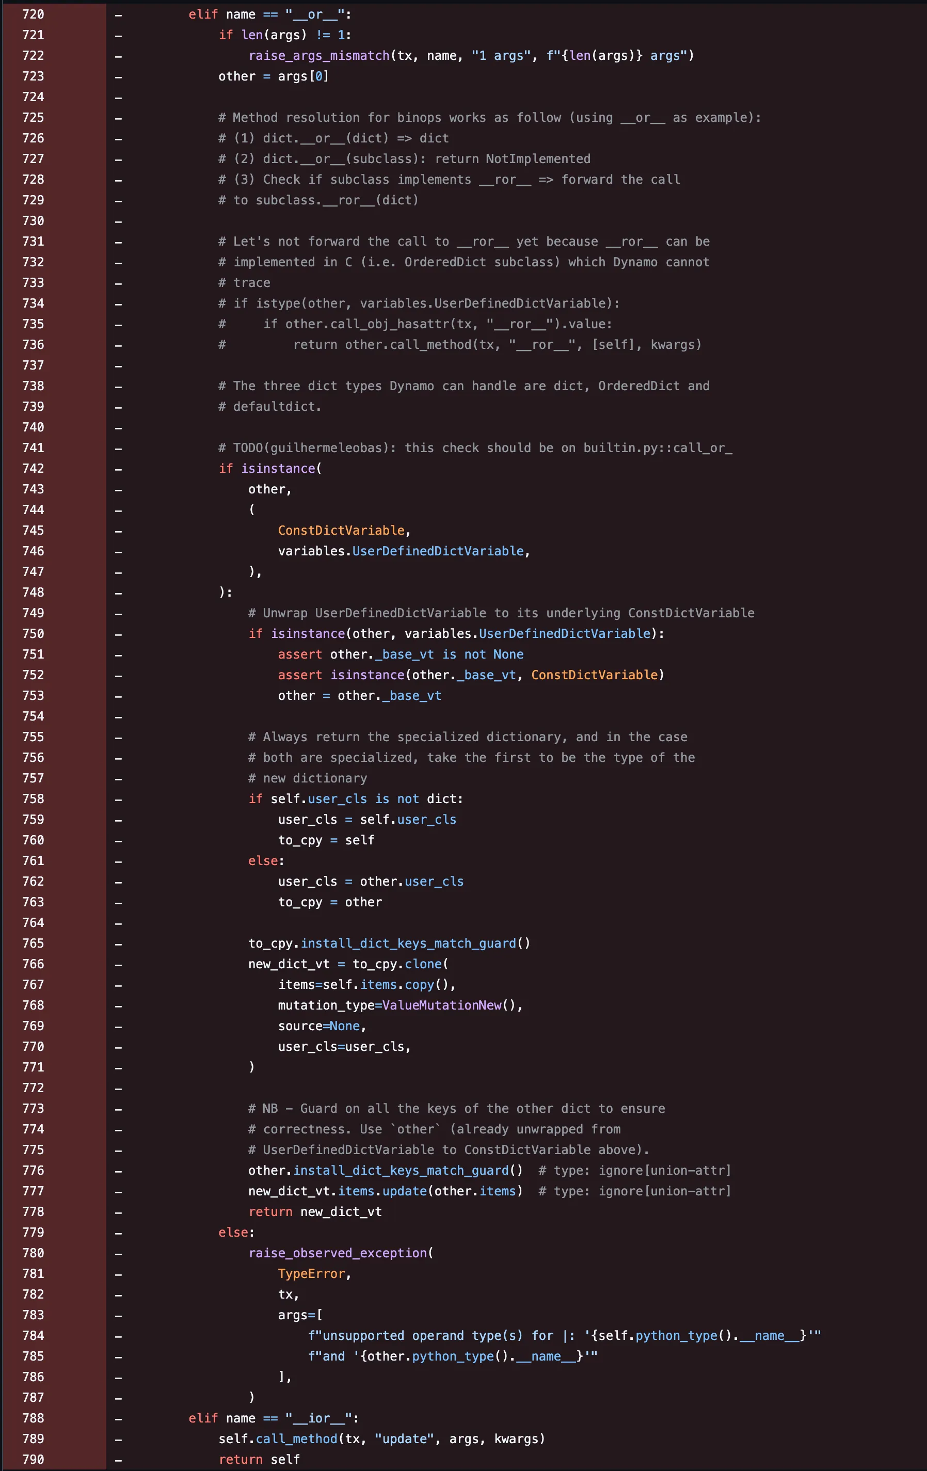Click 'other = args[0]' assignment
Screen dimensions: 927x1471
point(274,76)
